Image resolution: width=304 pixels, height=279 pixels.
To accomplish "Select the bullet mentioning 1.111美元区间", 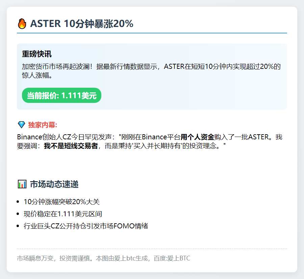I will 62,214.
